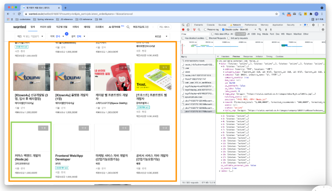Switch to the Elements tab

(x=198, y=25)
